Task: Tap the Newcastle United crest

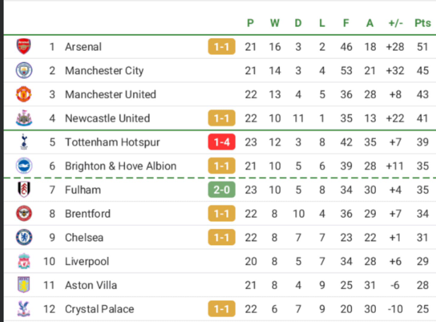Action: pos(23,118)
